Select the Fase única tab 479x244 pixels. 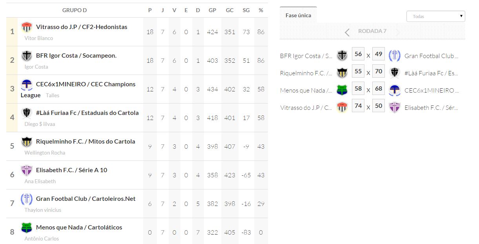[x=298, y=15]
